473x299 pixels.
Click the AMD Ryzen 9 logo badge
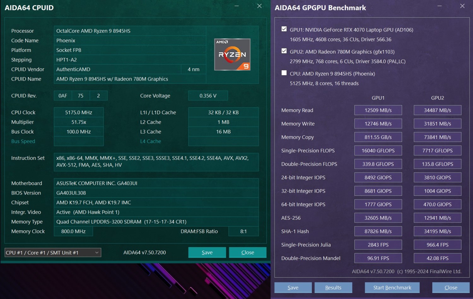click(x=232, y=54)
